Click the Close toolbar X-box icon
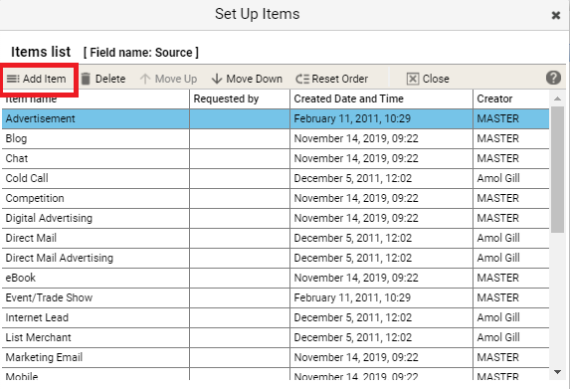The image size is (570, 389). pyautogui.click(x=413, y=79)
